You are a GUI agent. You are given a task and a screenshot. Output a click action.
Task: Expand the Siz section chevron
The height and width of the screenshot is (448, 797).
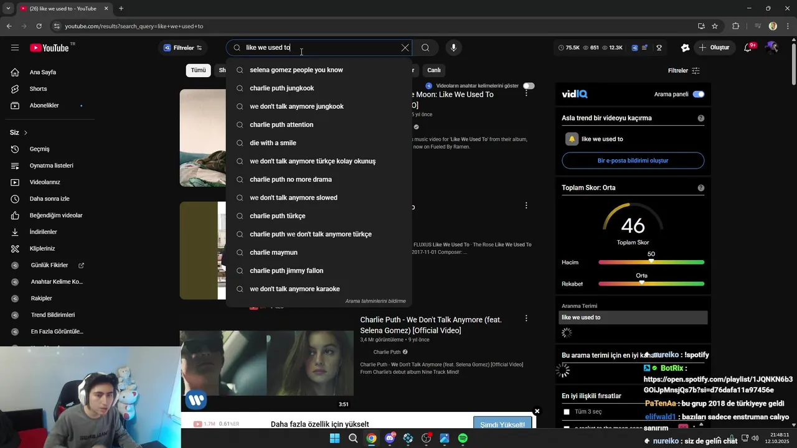coord(26,133)
